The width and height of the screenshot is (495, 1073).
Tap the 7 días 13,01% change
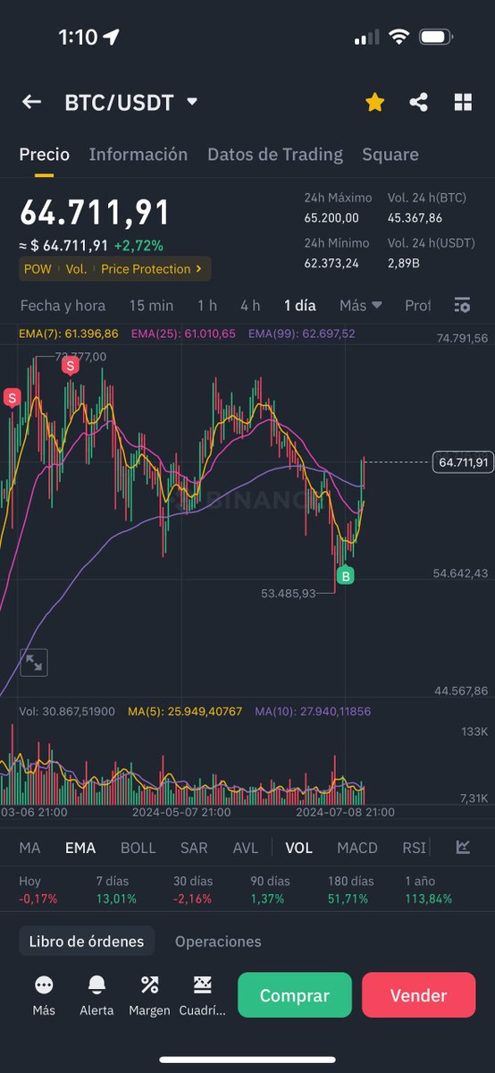point(116,890)
